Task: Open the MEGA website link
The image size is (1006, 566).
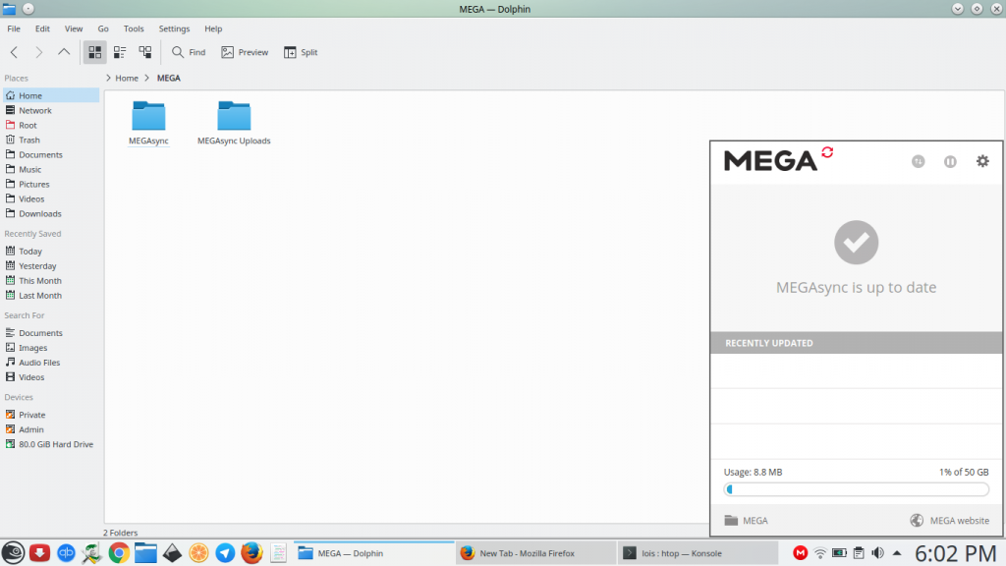Action: pos(949,521)
